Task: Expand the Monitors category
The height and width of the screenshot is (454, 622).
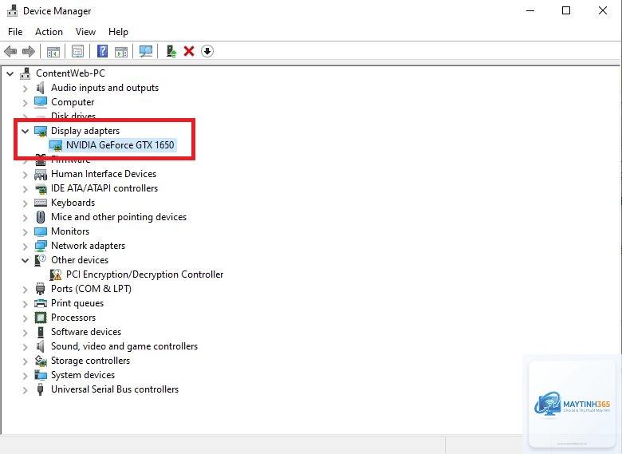Action: 26,231
